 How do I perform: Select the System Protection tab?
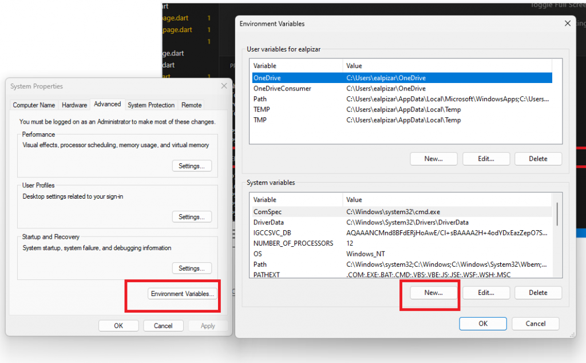tap(151, 105)
